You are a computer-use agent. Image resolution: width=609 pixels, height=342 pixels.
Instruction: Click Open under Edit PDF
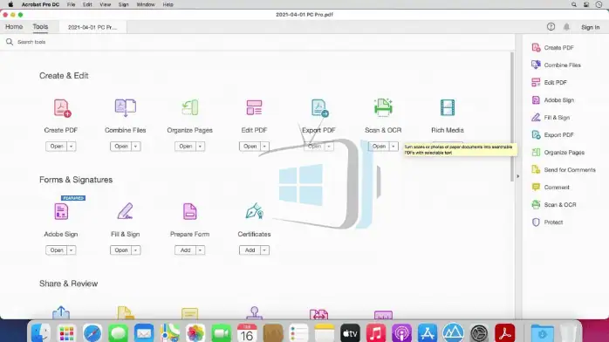[250, 147]
